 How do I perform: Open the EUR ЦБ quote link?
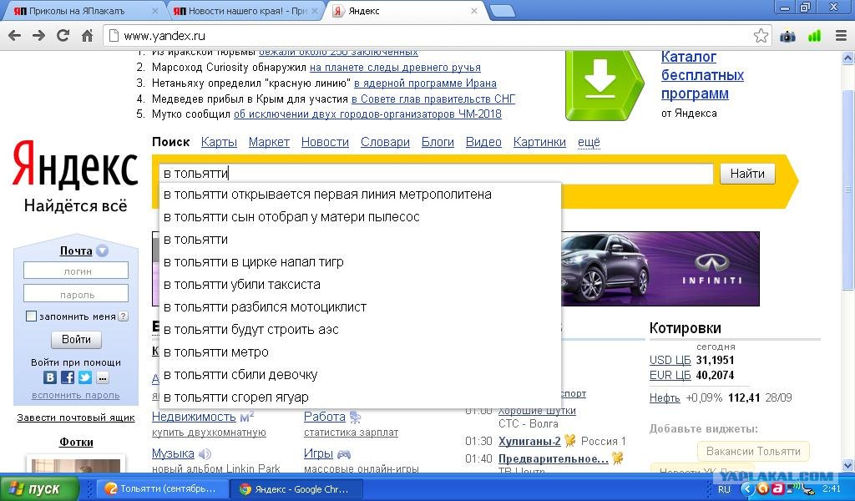pos(670,375)
